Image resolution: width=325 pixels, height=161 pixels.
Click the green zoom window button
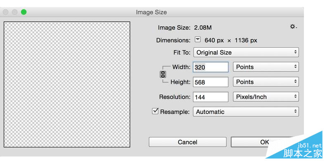click(24, 12)
